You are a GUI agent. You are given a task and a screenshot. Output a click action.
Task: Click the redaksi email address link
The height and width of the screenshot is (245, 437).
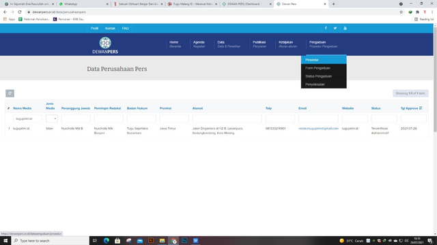pyautogui.click(x=318, y=129)
